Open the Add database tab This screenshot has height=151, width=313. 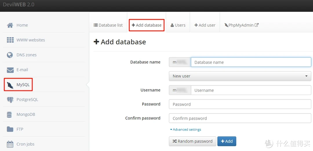click(147, 25)
